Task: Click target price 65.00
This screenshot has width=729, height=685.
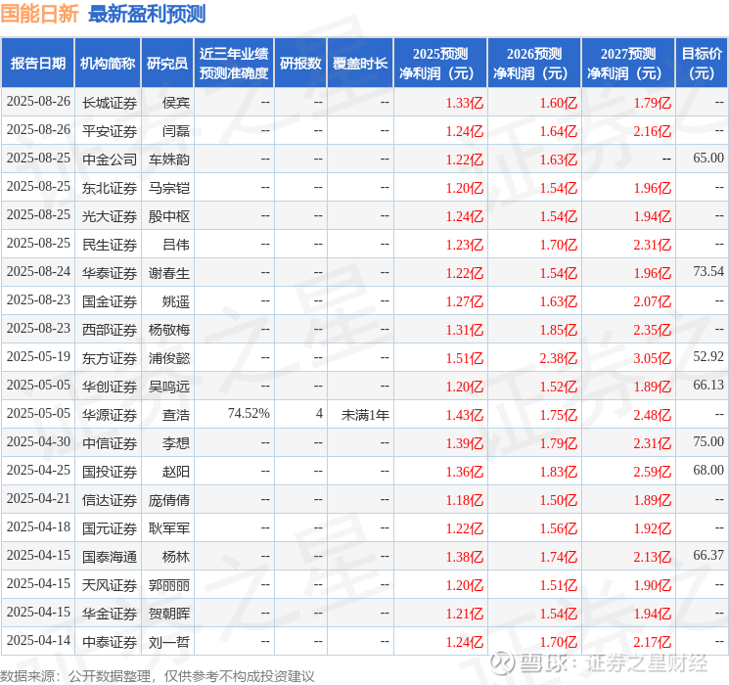Action: pos(708,159)
